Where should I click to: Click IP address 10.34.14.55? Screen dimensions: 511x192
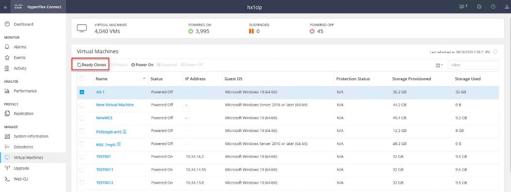coord(196,170)
